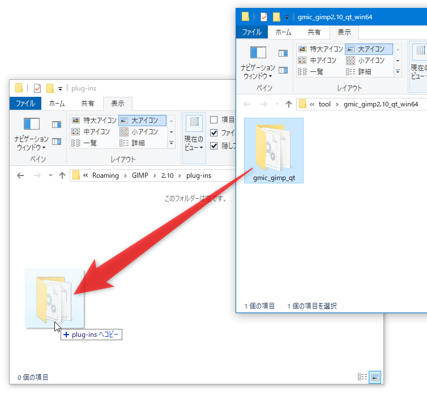
Task: Open File tab in gmic_gimp2.10_qt_win64 window
Action: [252, 32]
